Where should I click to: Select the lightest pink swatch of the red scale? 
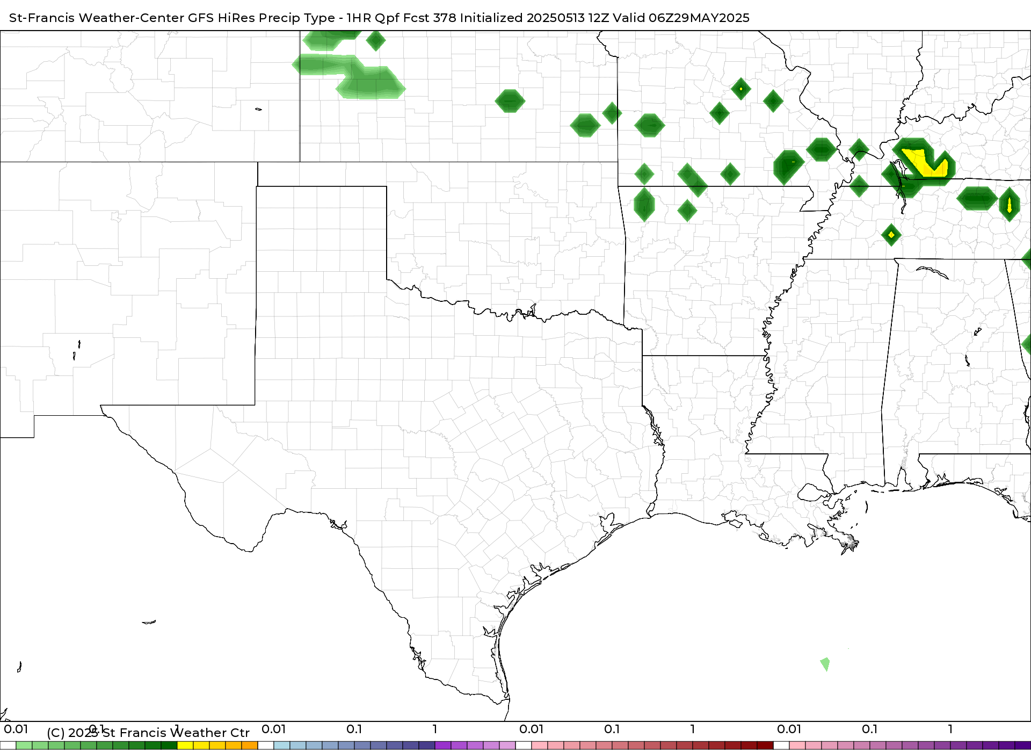click(540, 746)
